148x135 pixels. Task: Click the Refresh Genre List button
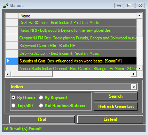[x=116, y=106]
